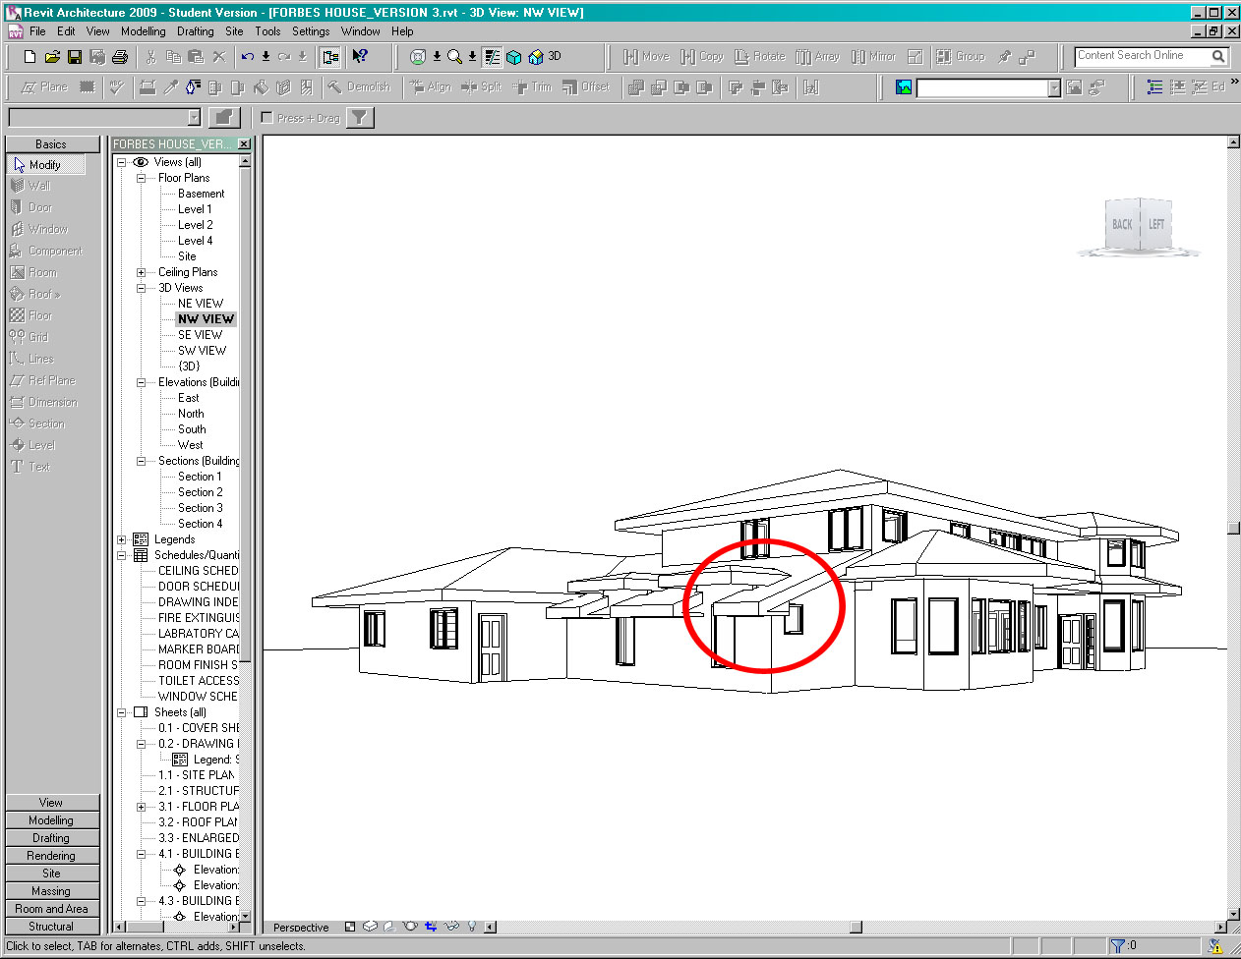The image size is (1241, 959).
Task: Click the What's This help cursor icon
Action: coord(360,57)
